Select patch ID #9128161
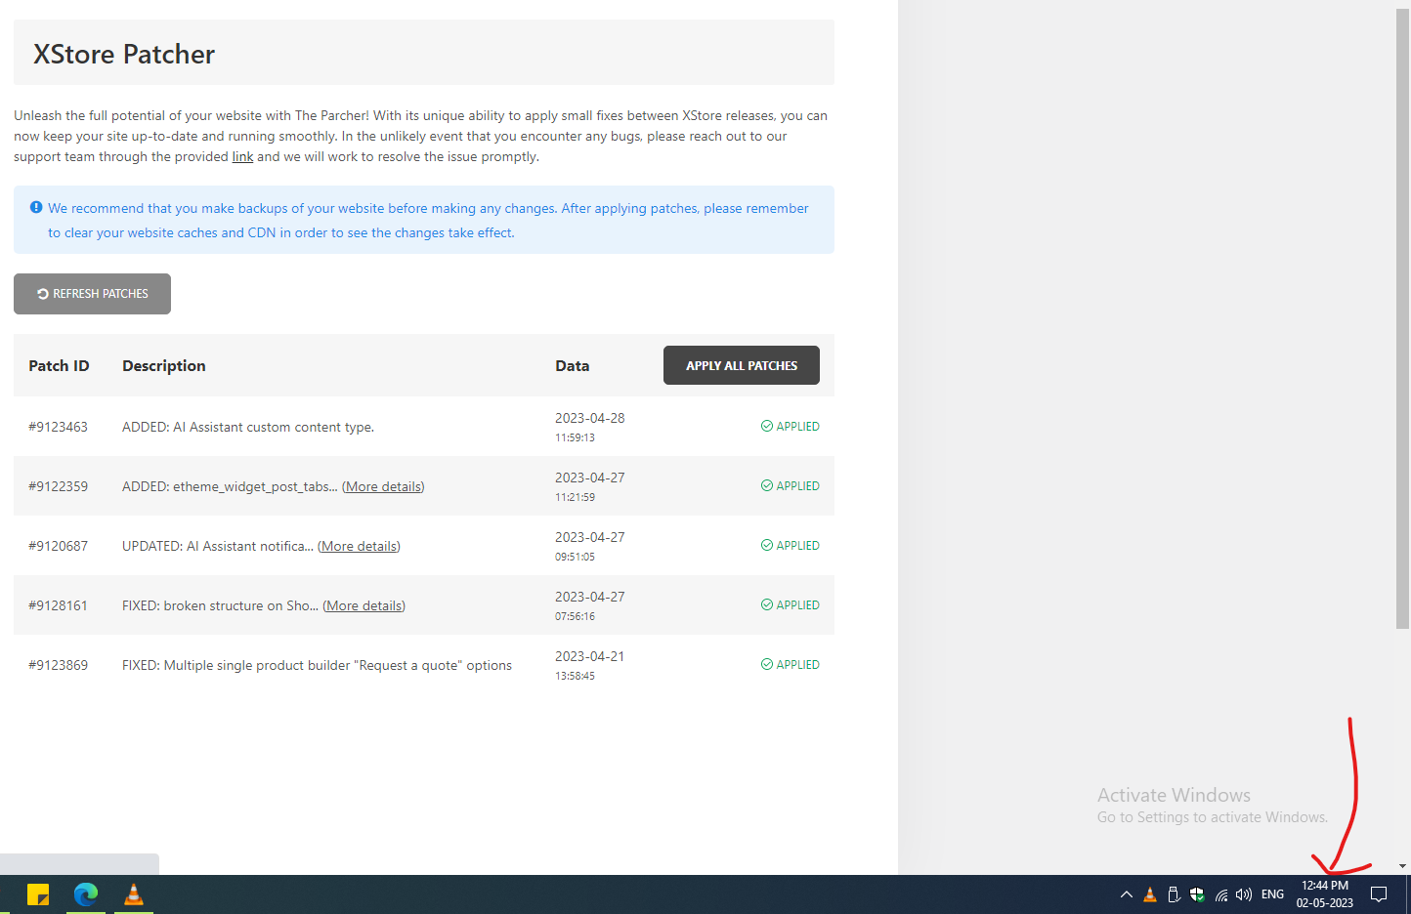 point(58,605)
